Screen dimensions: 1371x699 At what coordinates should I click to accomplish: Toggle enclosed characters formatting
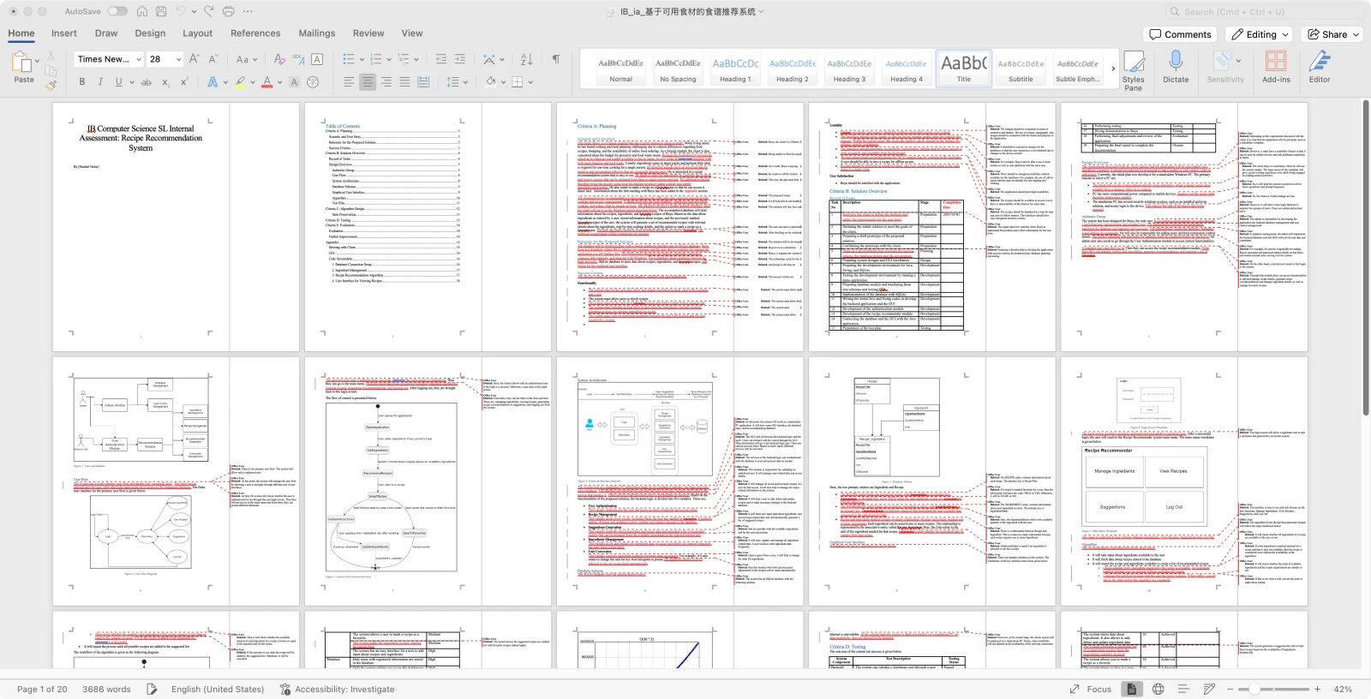pyautogui.click(x=313, y=82)
